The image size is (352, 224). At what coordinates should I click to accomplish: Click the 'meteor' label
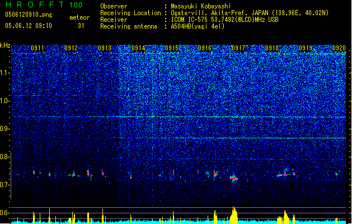79,17
